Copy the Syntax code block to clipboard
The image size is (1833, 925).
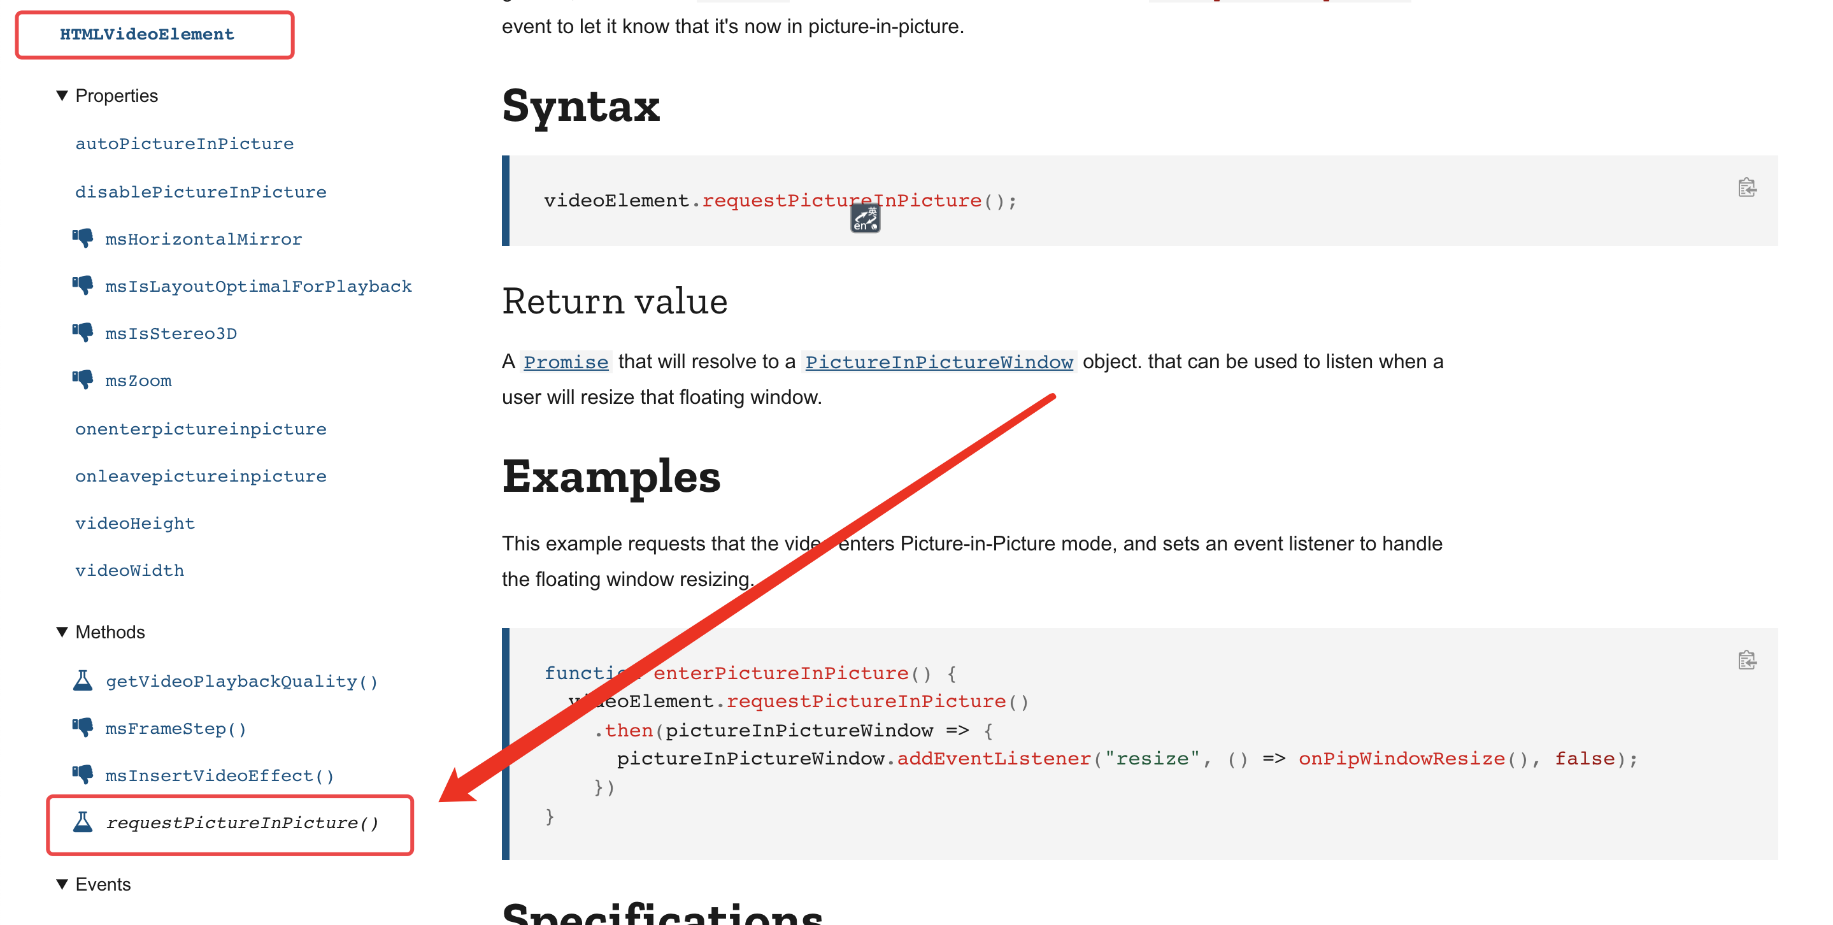click(x=1747, y=189)
